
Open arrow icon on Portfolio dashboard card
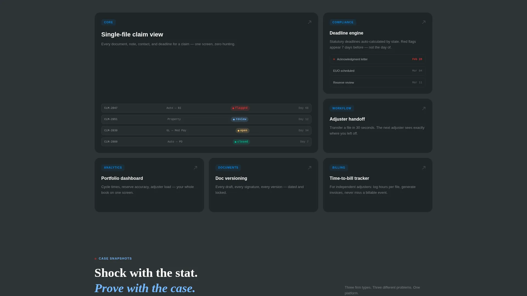click(195, 168)
